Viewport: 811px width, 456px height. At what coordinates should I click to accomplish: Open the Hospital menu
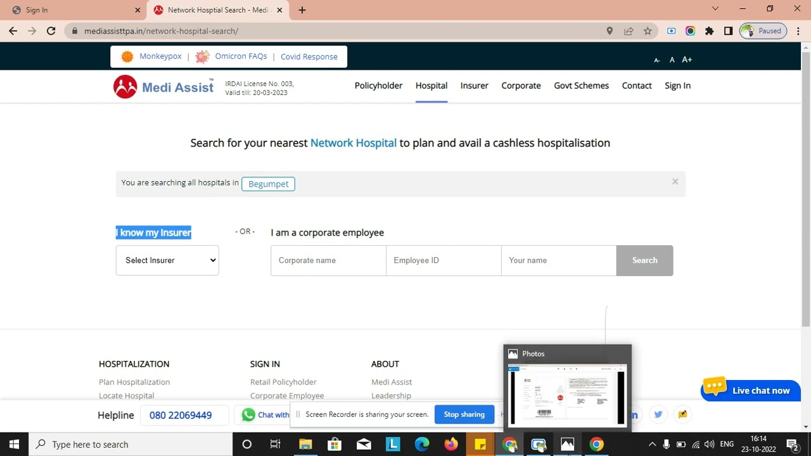pyautogui.click(x=431, y=85)
